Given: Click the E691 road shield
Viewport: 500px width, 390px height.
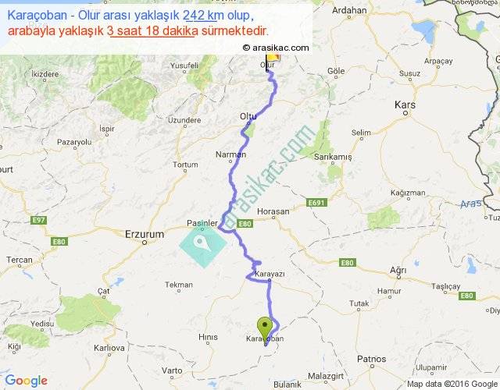Looking at the screenshot, I should click(x=316, y=203).
